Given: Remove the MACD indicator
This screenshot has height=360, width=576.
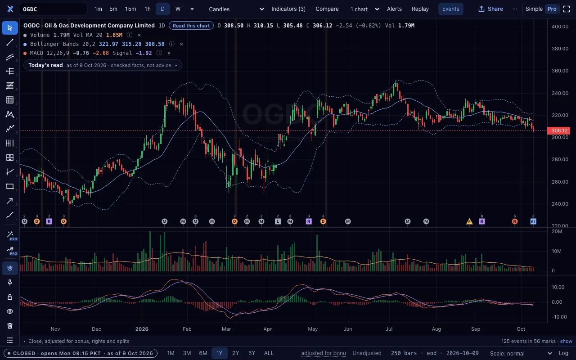Looking at the screenshot, I should 169,53.
